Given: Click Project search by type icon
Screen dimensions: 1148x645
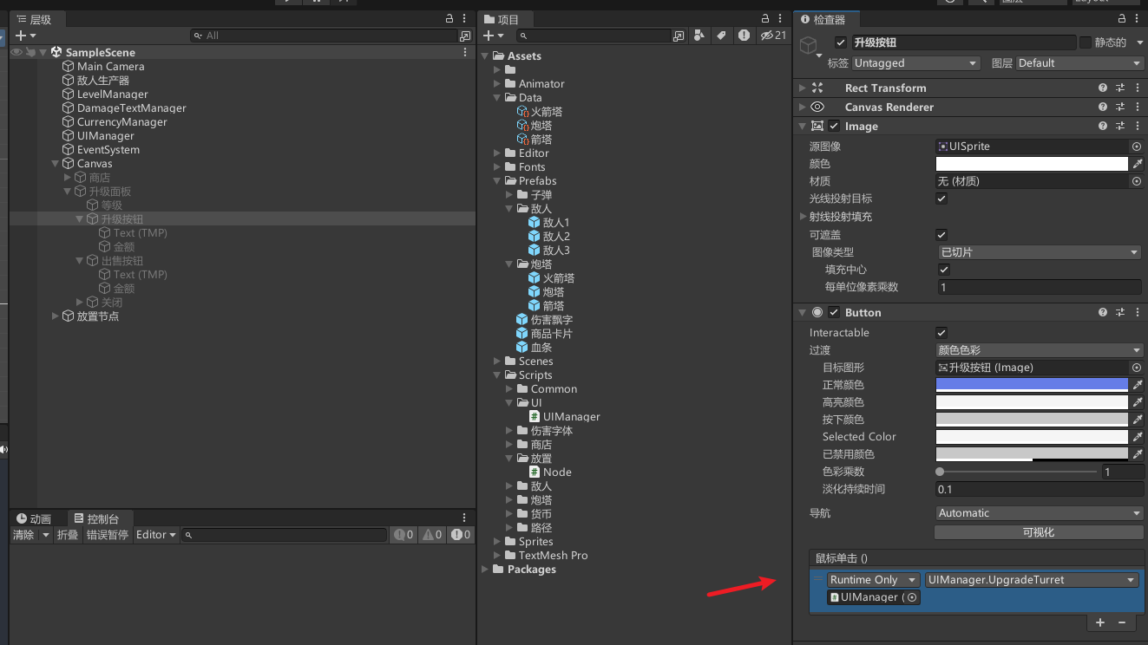Looking at the screenshot, I should [700, 36].
